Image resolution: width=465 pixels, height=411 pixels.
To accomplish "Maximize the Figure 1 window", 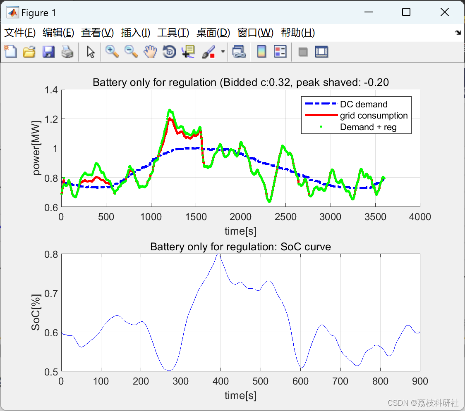I will [406, 12].
